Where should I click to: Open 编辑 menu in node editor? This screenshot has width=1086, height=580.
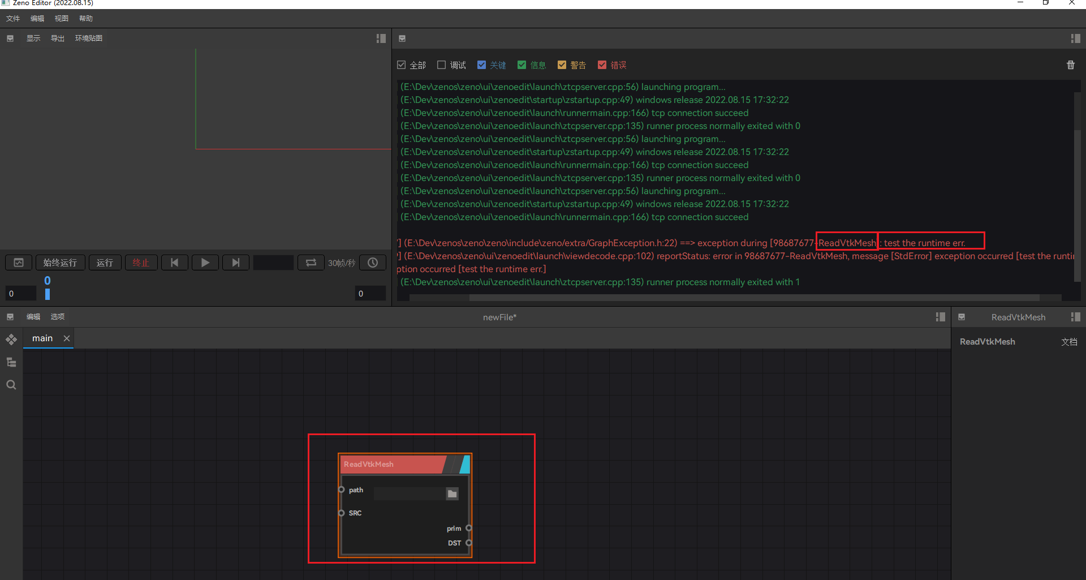coord(33,317)
